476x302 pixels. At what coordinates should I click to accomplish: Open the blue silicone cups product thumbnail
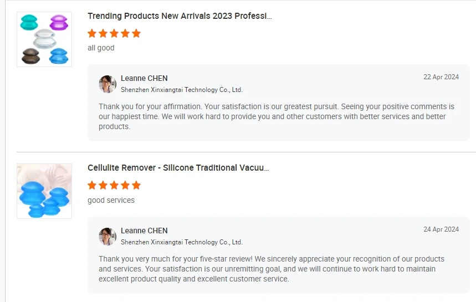(x=44, y=191)
